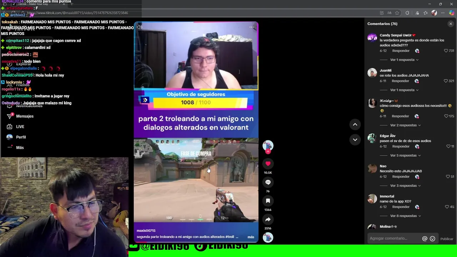
Task: Click the split screen apps icon
Action: [382, 13]
